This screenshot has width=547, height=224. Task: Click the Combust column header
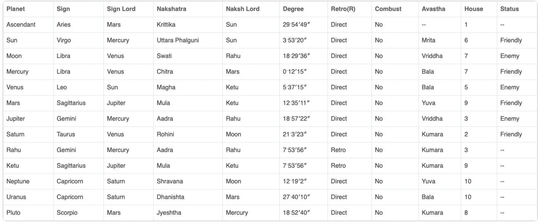[x=388, y=9]
